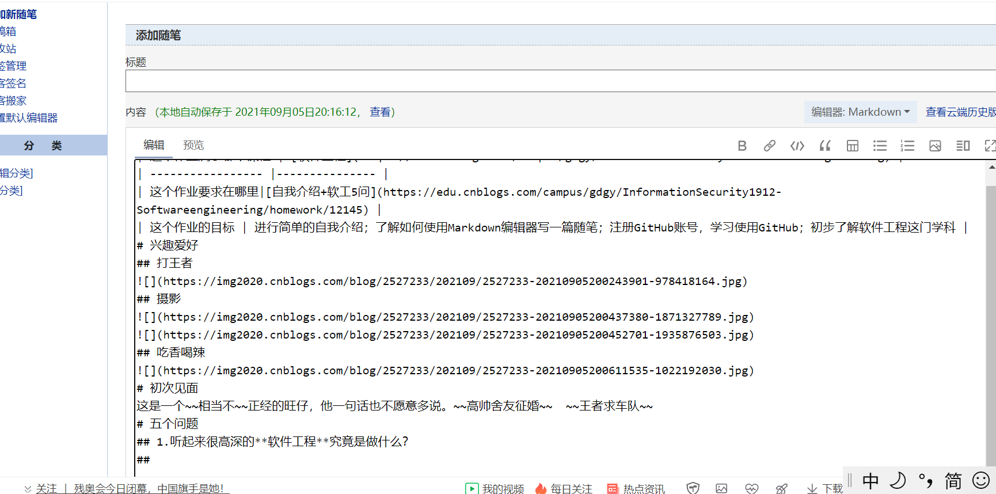Open 添加新随笔 sidebar link

coord(18,14)
